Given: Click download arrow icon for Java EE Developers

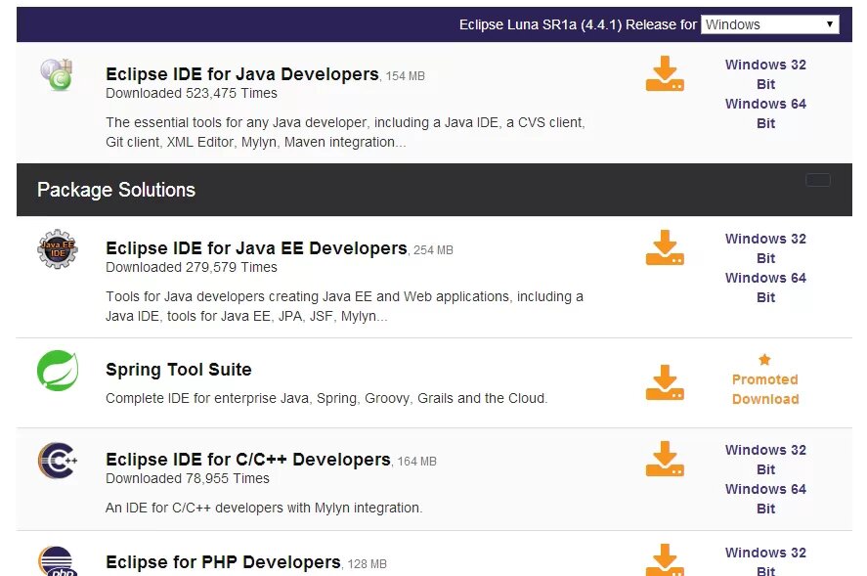Looking at the screenshot, I should (x=665, y=247).
